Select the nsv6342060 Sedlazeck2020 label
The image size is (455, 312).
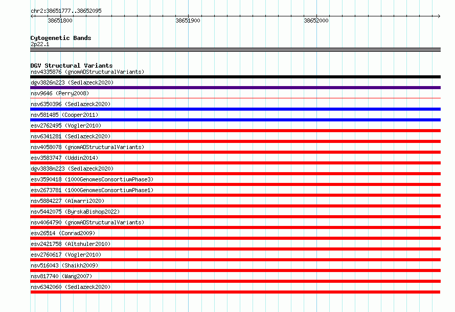click(x=71, y=287)
